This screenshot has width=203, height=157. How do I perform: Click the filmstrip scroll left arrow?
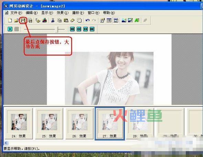(6, 143)
